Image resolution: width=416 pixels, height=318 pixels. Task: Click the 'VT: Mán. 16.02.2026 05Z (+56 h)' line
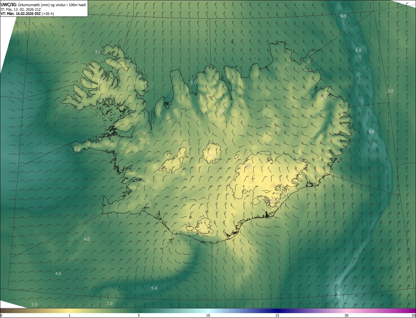[x=27, y=14]
